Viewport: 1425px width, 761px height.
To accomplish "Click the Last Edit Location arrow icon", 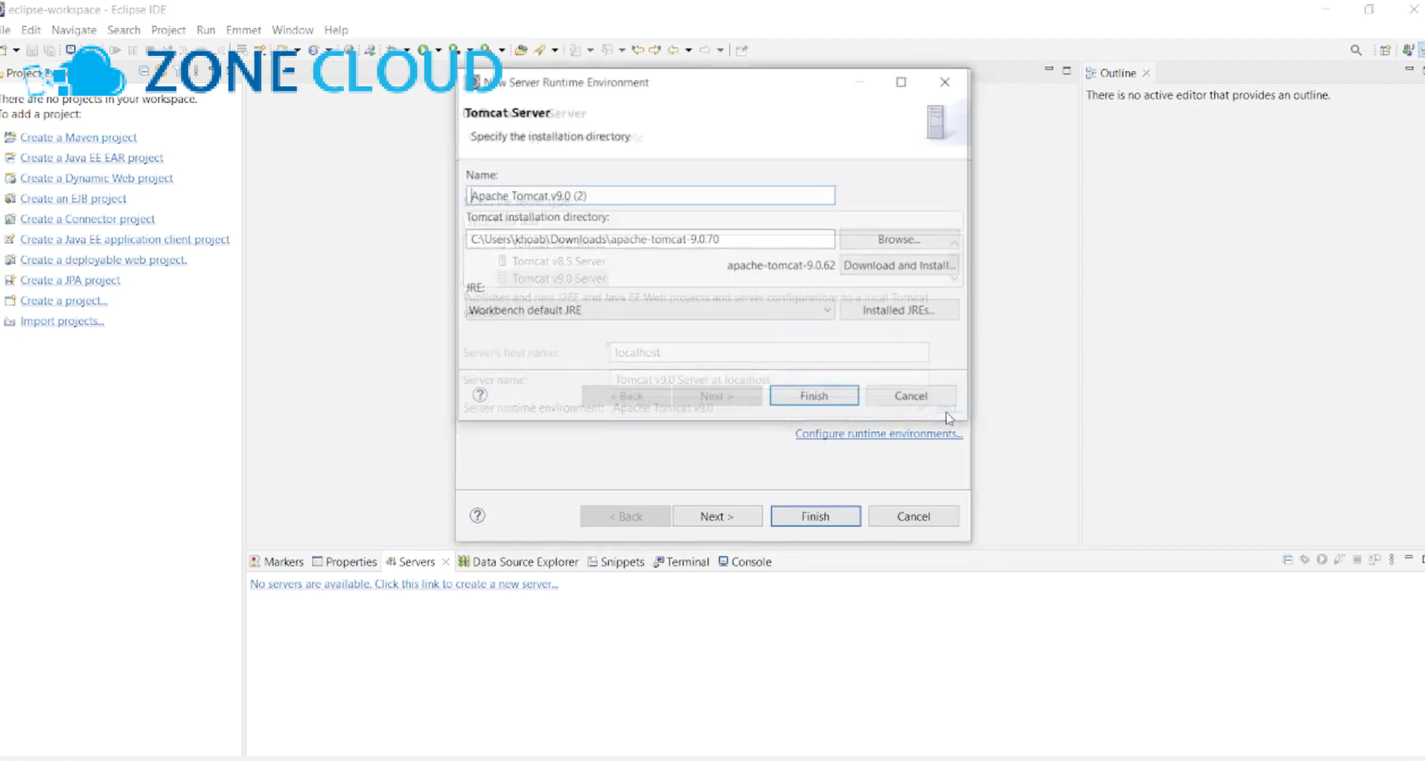I will 638,50.
